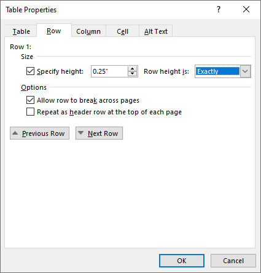261x273 pixels.
Task: Open the Alt Text tab
Action: [156, 31]
